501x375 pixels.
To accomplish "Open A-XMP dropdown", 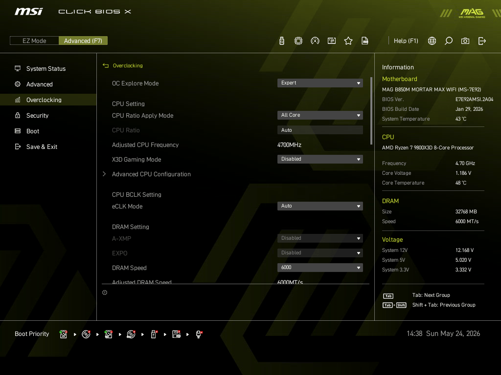I will click(x=320, y=238).
